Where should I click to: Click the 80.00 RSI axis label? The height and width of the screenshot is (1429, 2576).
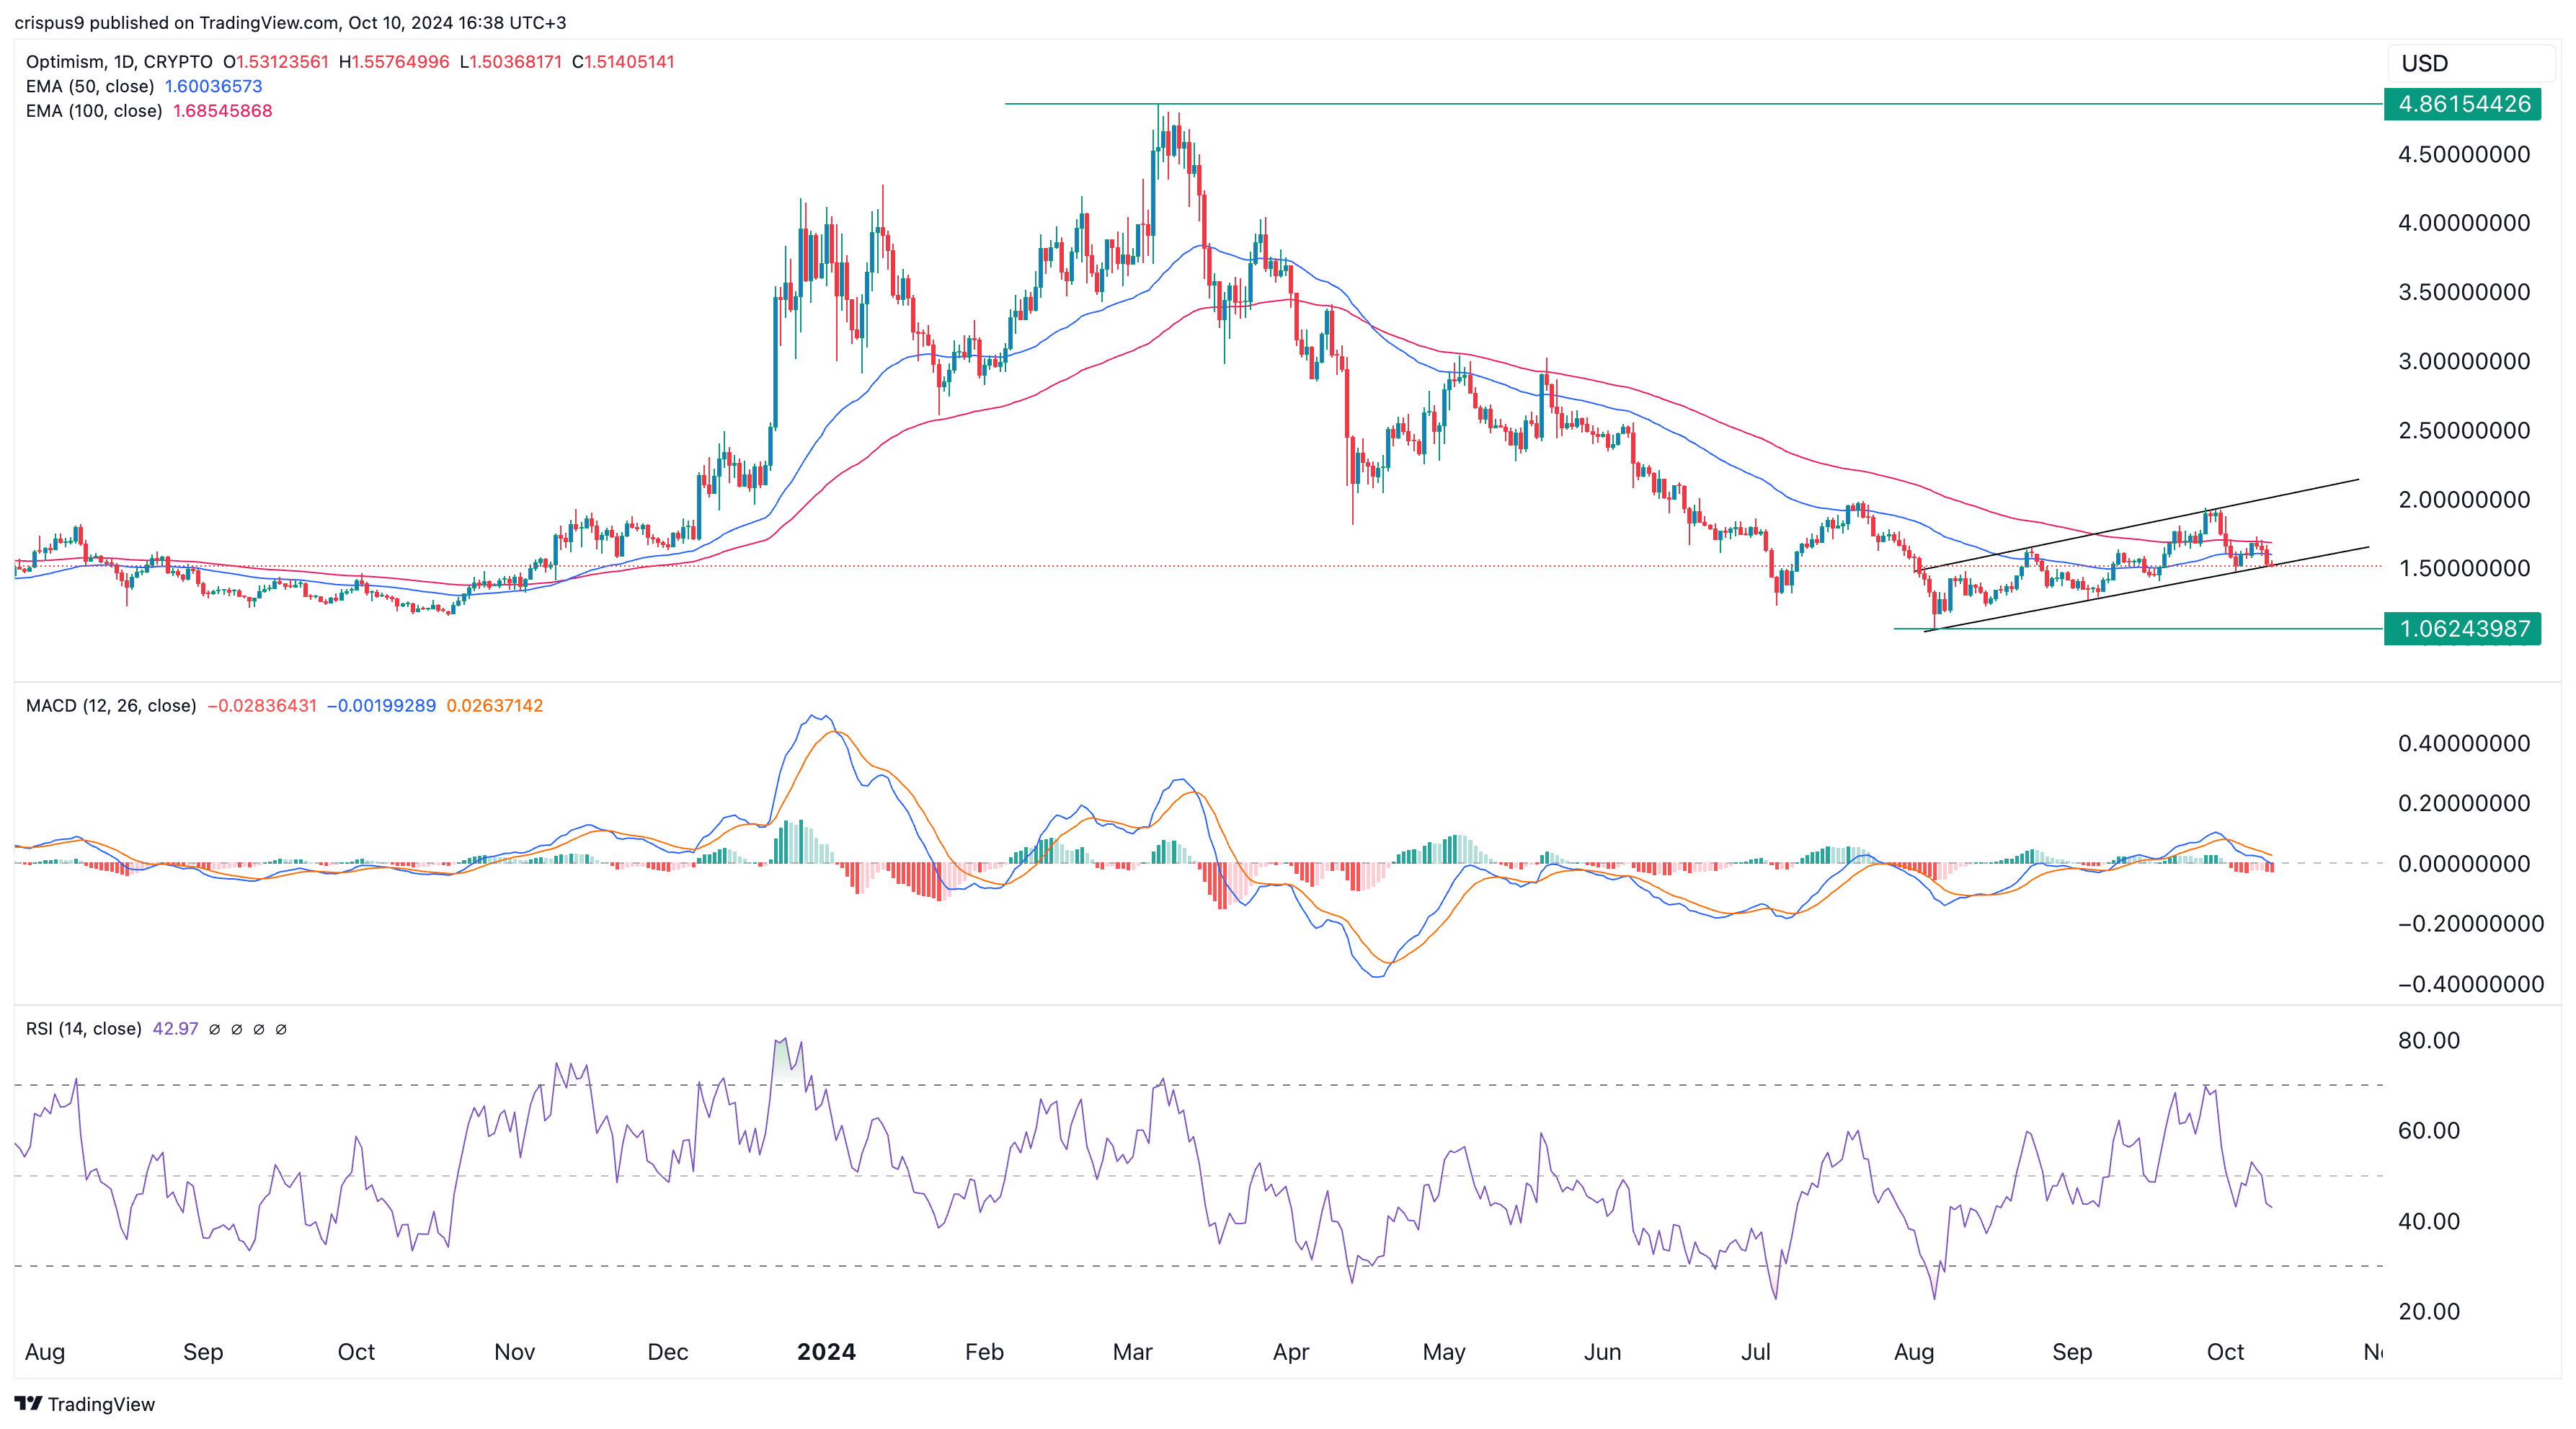click(x=2429, y=1040)
